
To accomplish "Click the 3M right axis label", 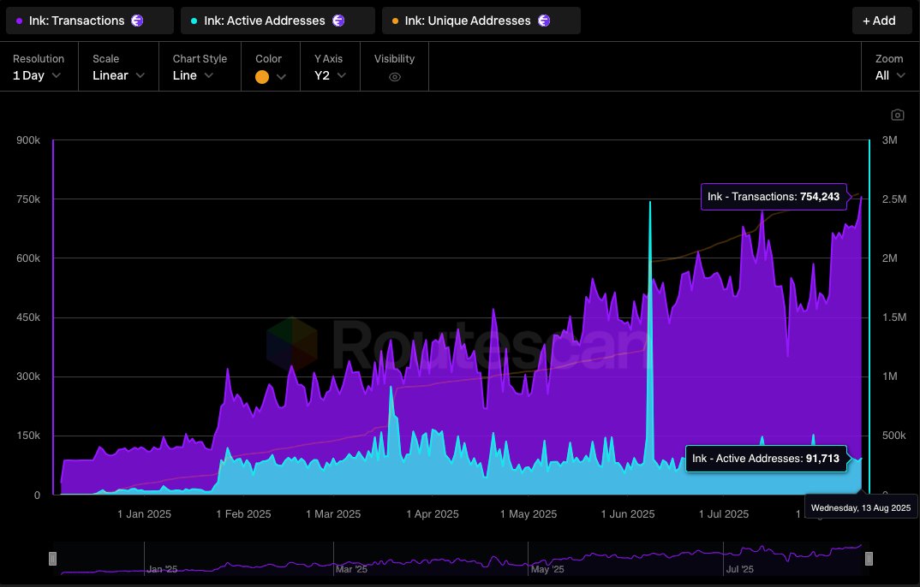I will tap(889, 140).
